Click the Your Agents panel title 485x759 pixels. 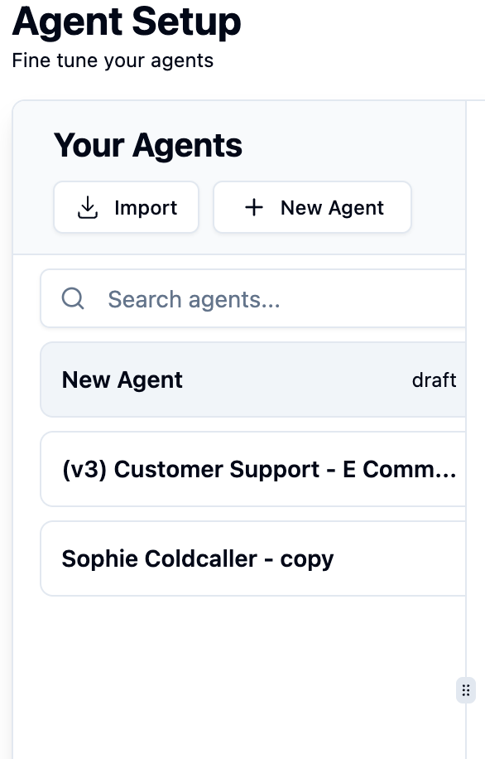[148, 145]
